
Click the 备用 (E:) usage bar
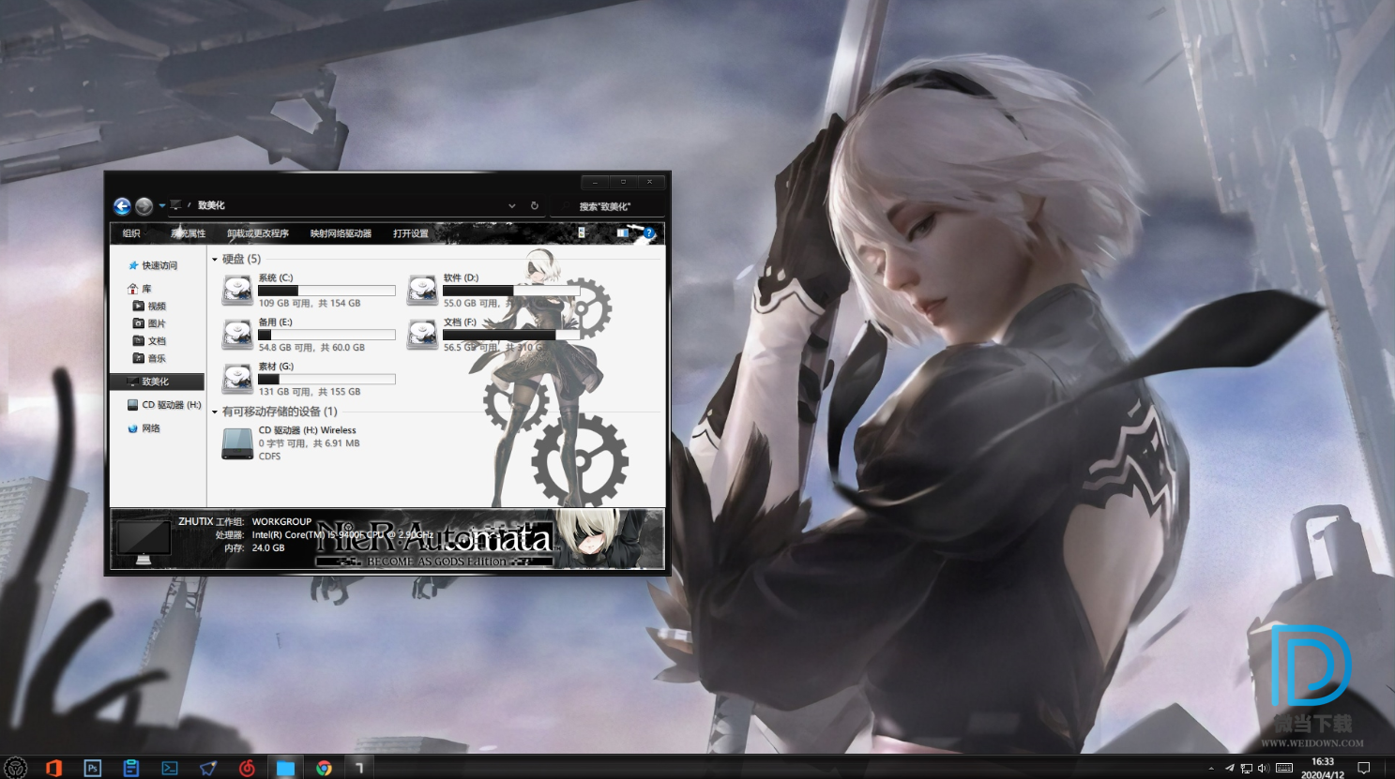326,335
